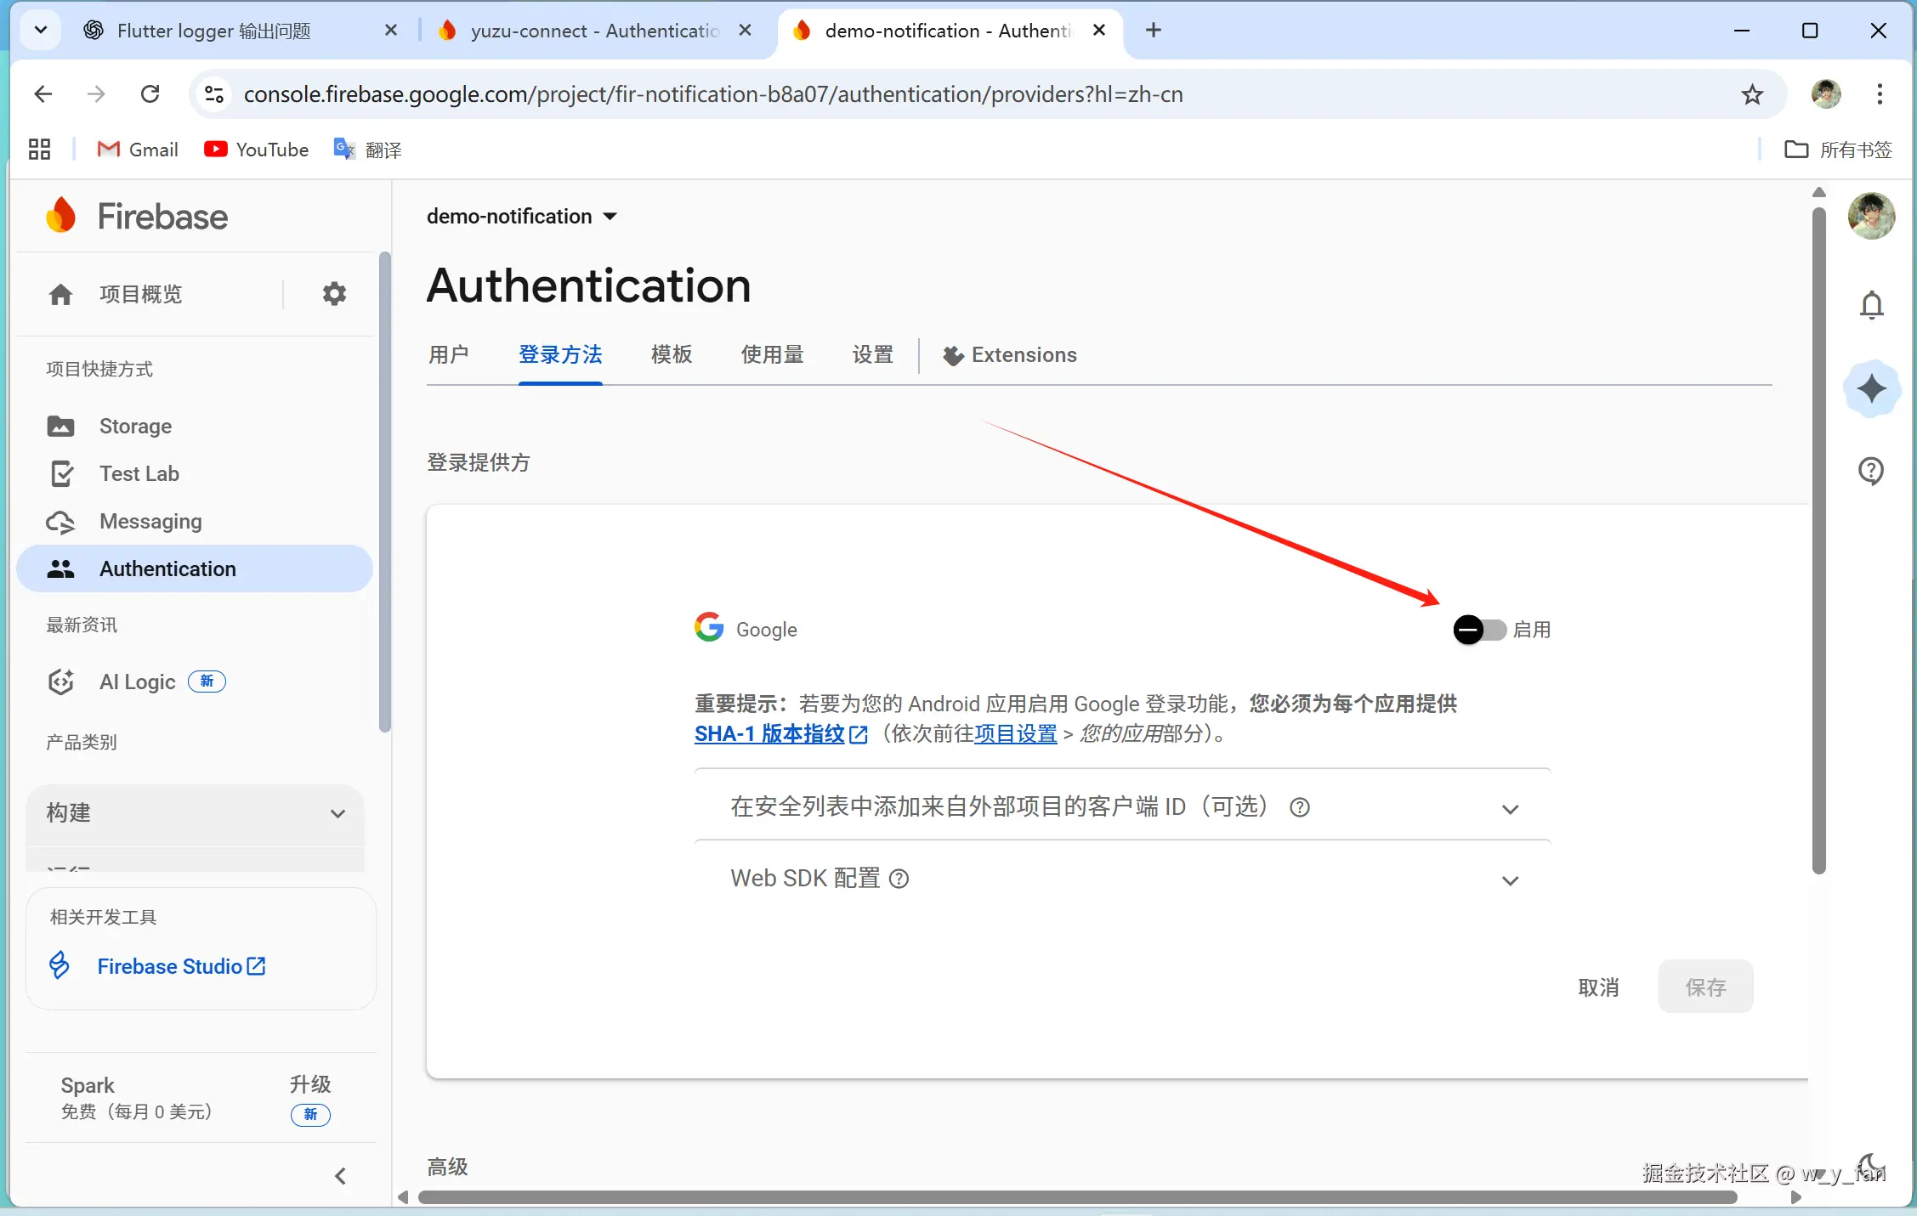
Task: Open Messaging from sidebar
Action: tap(150, 521)
